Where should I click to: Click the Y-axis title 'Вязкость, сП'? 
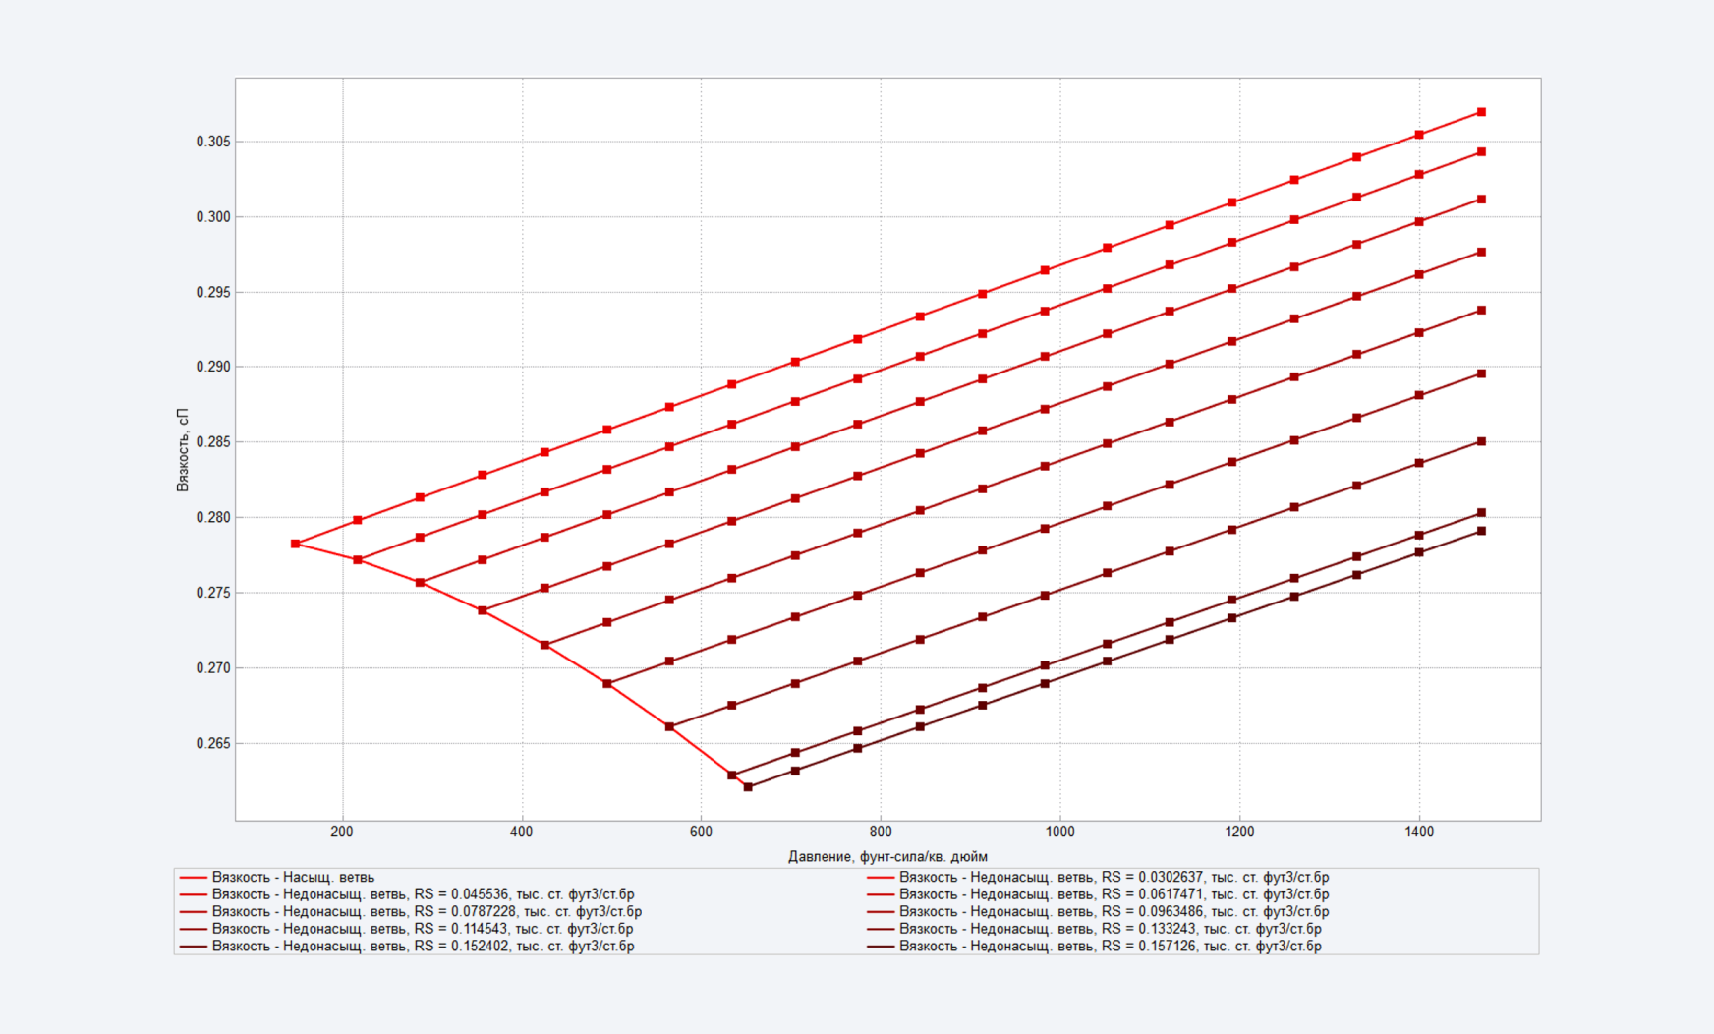[x=182, y=449]
